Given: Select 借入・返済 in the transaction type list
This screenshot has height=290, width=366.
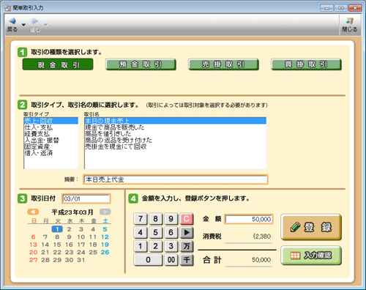Looking at the screenshot, I should click(51, 153).
